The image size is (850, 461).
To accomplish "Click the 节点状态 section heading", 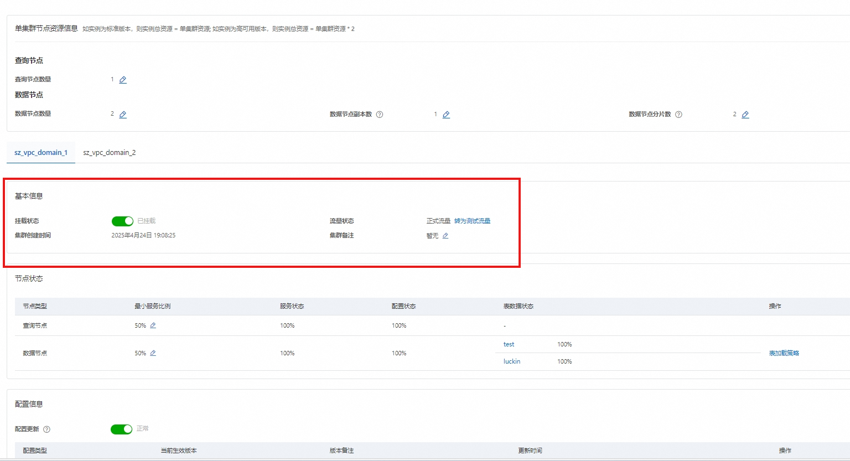I will [29, 278].
